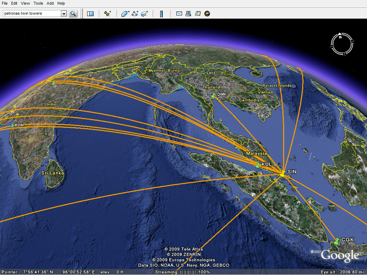Open the Edit menu

pos(14,3)
